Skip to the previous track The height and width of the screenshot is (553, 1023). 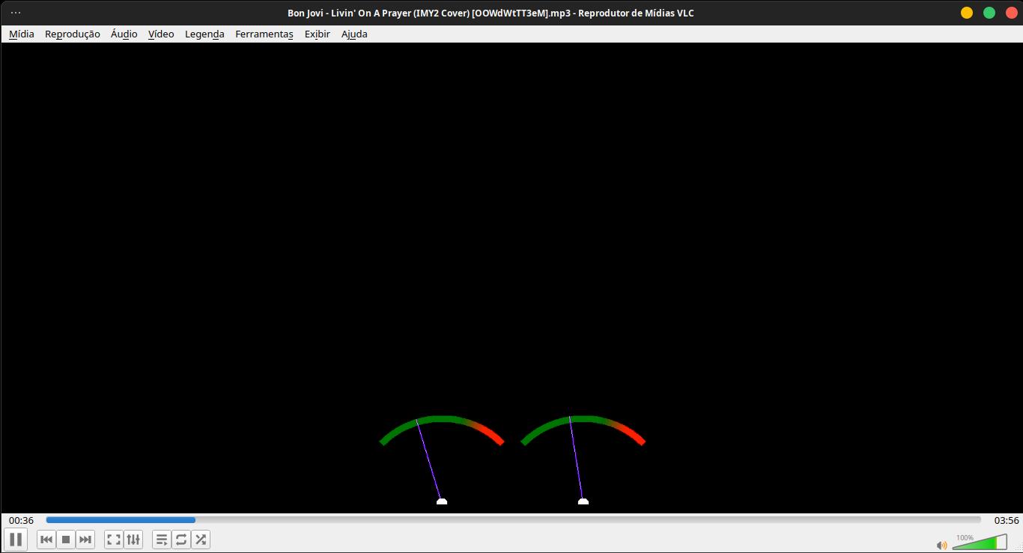coord(46,539)
